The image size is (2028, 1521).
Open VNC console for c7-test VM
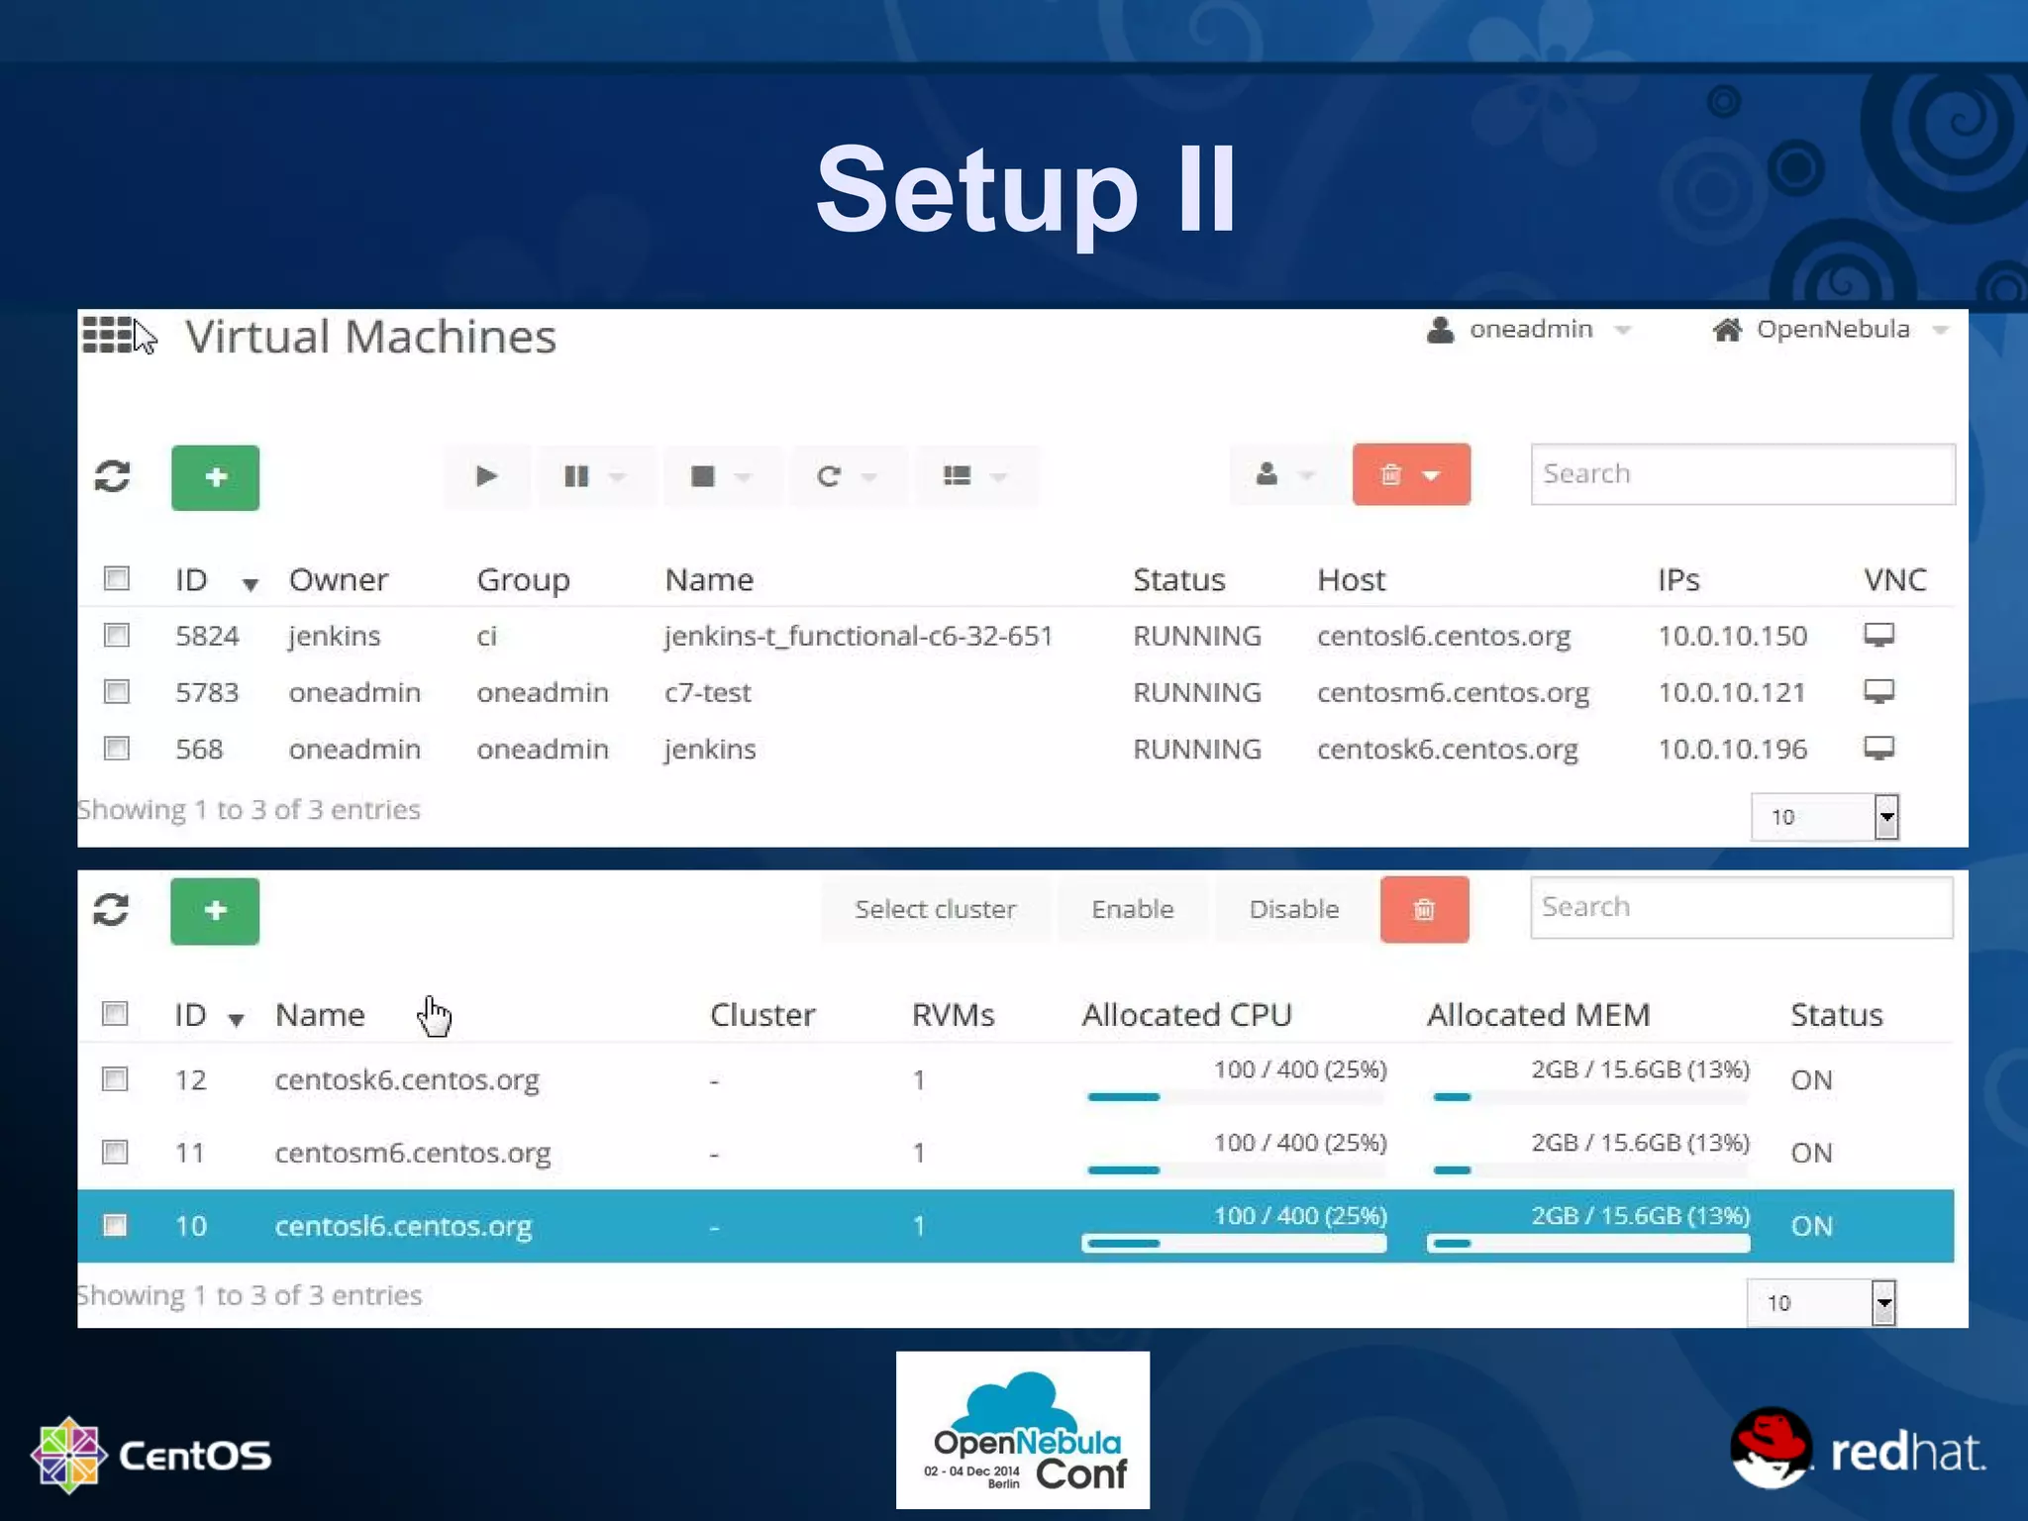[x=1878, y=691]
